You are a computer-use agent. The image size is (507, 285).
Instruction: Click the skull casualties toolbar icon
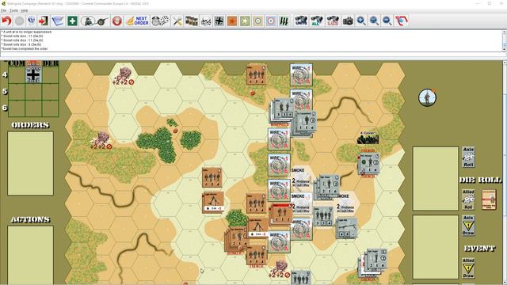[x=206, y=21]
